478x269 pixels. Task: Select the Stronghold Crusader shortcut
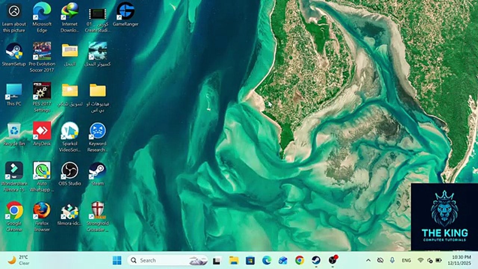pos(97,217)
